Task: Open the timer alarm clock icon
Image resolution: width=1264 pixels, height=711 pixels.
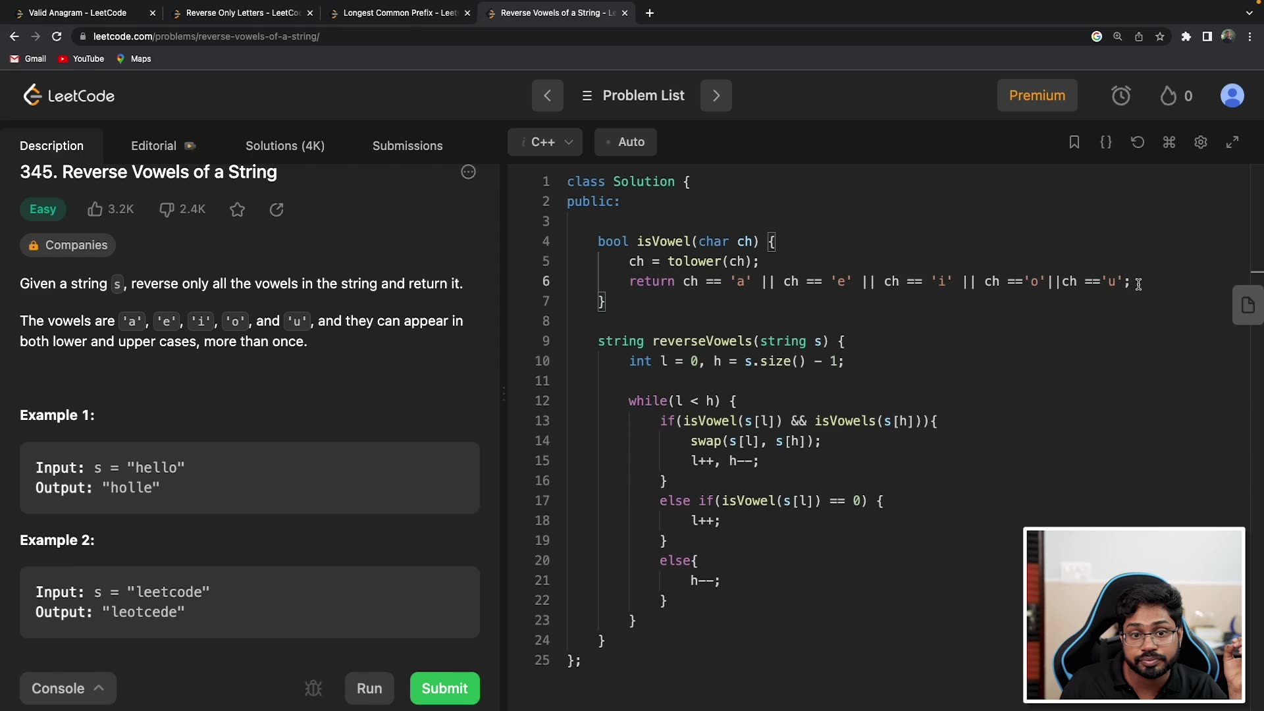Action: pyautogui.click(x=1121, y=96)
